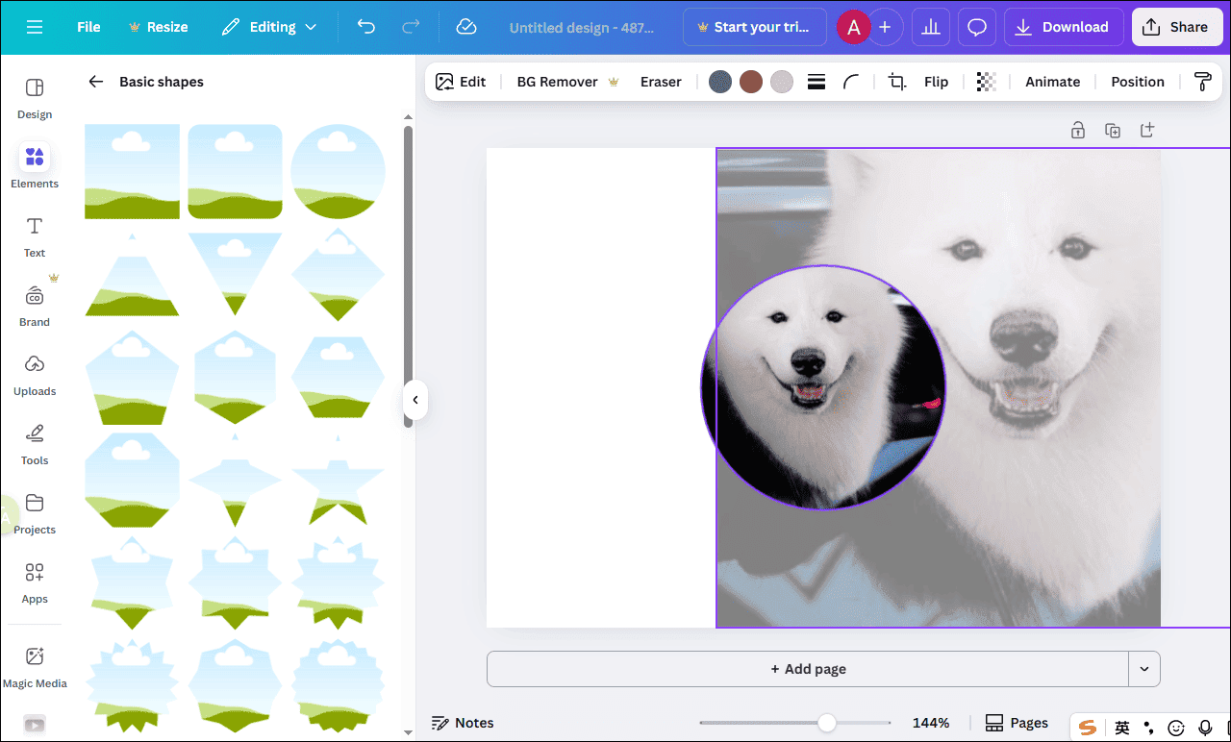This screenshot has height=742, width=1231.
Task: Open the Elements panel in the sidebar
Action: click(34, 163)
